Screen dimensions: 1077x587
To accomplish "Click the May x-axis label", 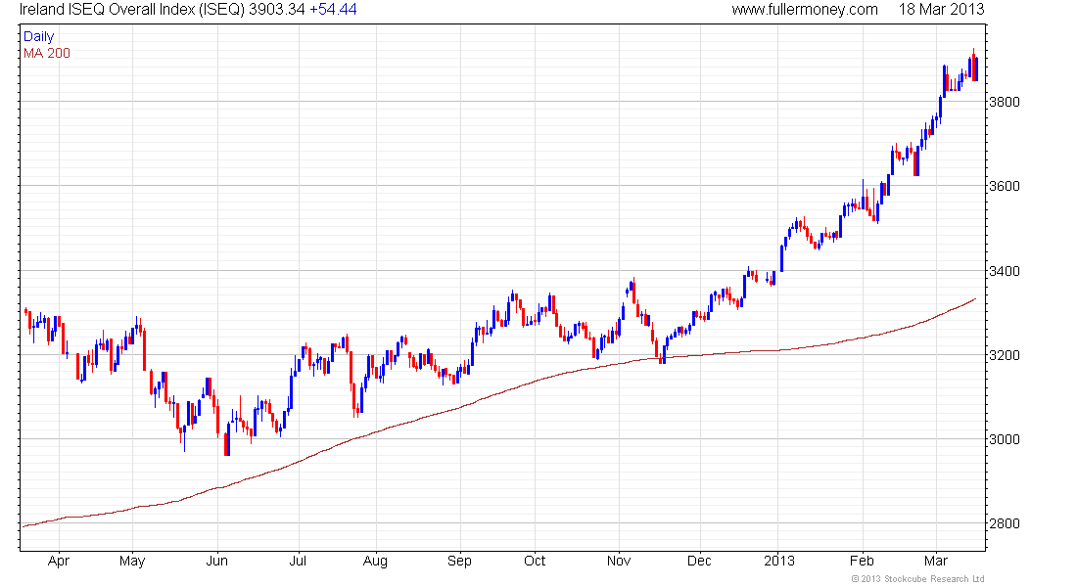I will [132, 562].
